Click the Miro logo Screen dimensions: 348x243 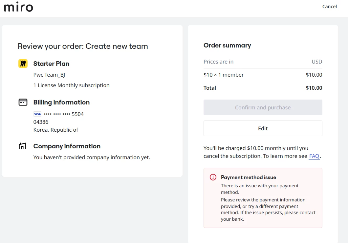coord(18,7)
